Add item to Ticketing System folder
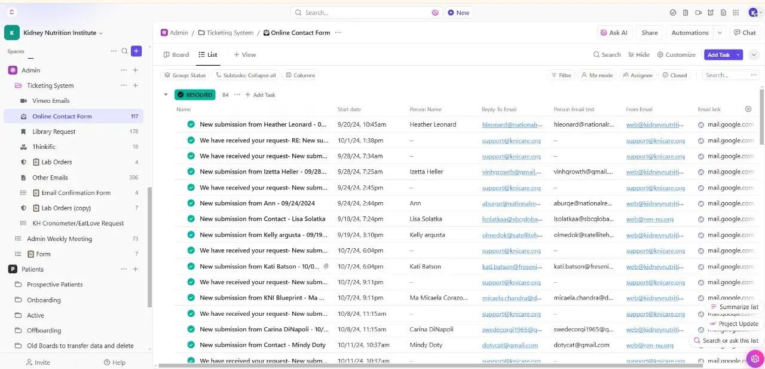The image size is (765, 369). click(136, 86)
